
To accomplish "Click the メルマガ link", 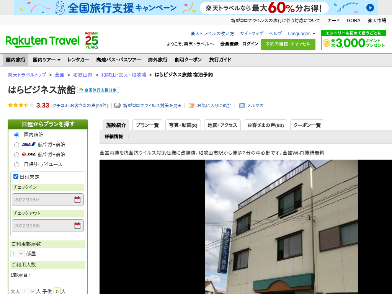I will click(x=255, y=106).
